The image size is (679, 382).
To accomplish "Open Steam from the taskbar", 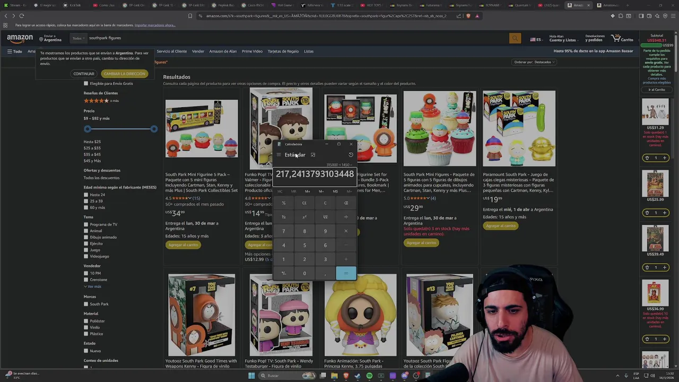I will pyautogui.click(x=358, y=376).
